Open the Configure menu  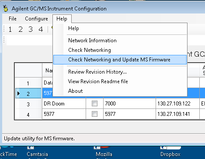click(36, 19)
